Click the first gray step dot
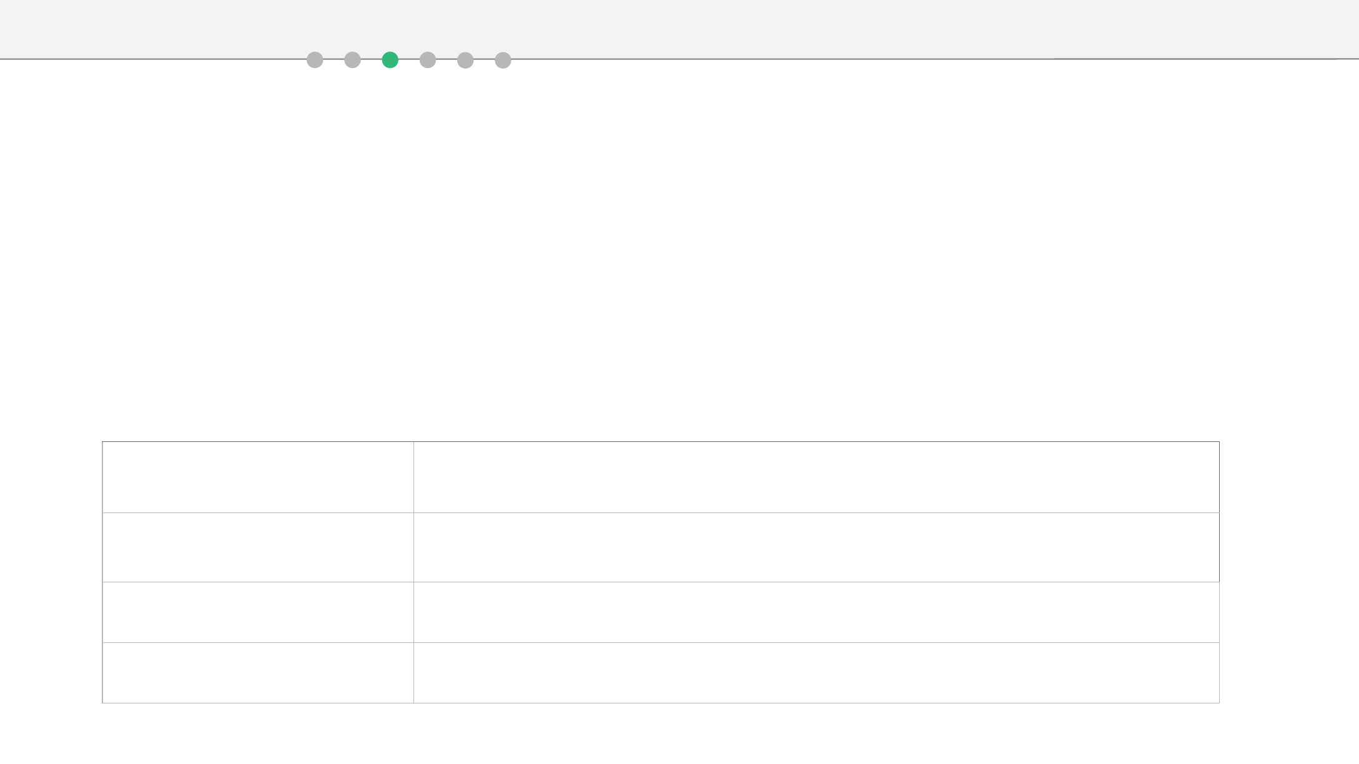The width and height of the screenshot is (1359, 764). click(315, 60)
